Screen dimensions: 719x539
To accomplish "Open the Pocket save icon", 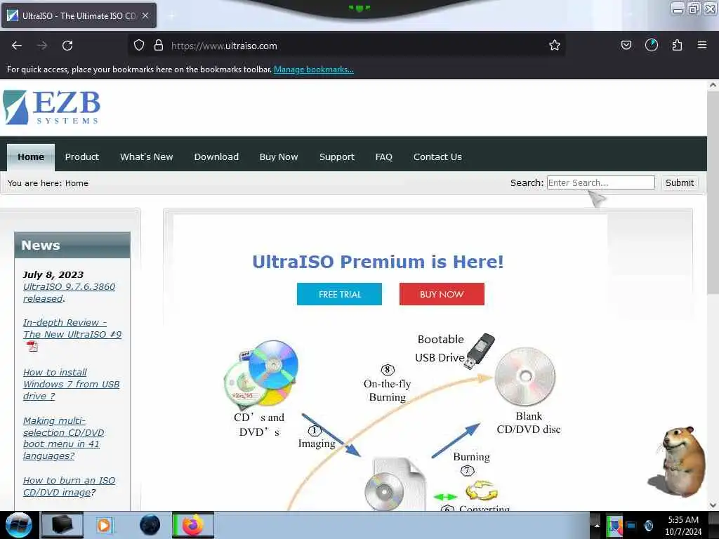I will [626, 45].
